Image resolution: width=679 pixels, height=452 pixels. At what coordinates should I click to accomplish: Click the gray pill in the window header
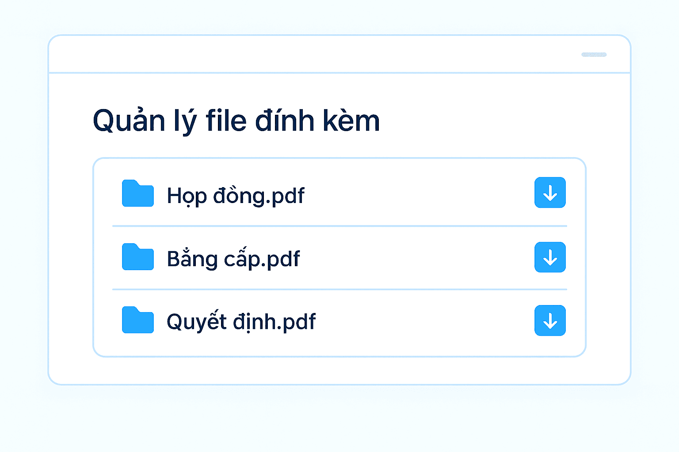594,55
